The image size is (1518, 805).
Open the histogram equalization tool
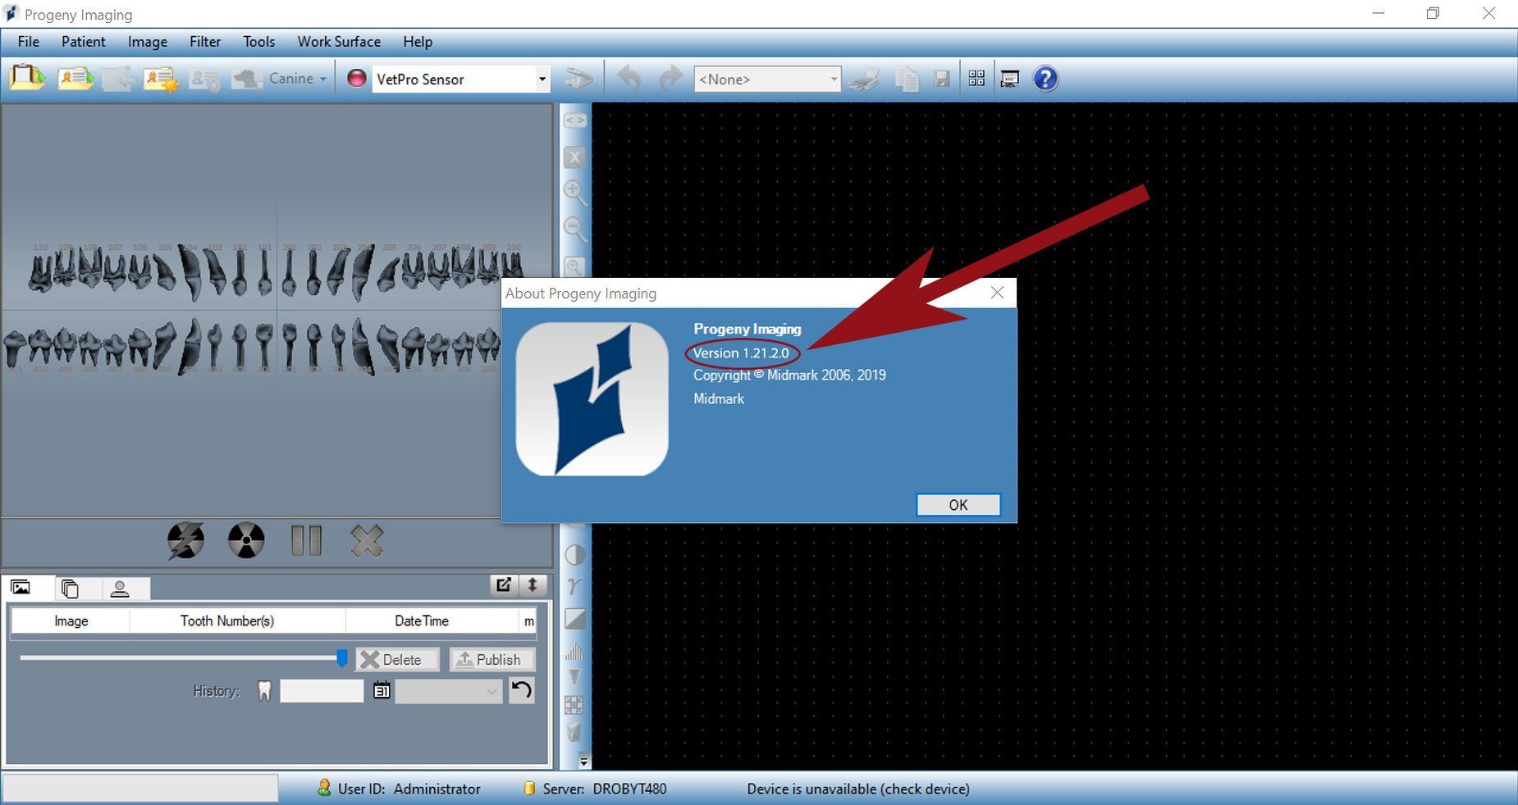pos(574,652)
